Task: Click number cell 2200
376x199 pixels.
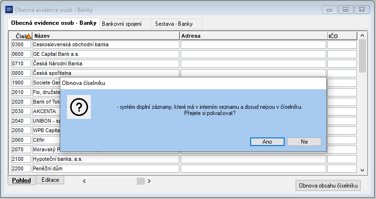Action: [x=21, y=168]
